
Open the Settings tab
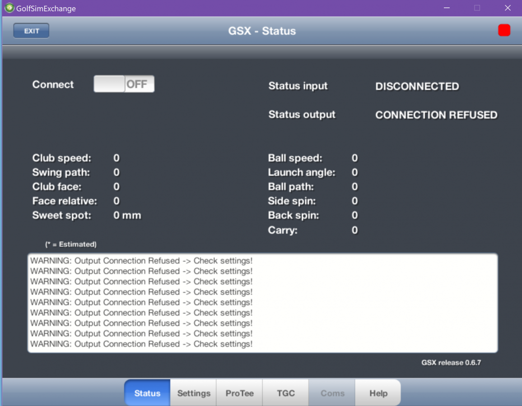click(x=194, y=393)
